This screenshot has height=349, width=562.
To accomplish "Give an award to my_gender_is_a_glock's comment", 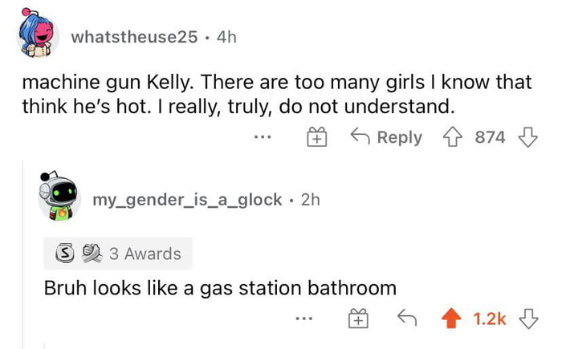I will tap(357, 319).
